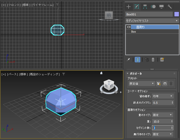
Task: Open the Utilities wrench tab
Action: point(169,7)
